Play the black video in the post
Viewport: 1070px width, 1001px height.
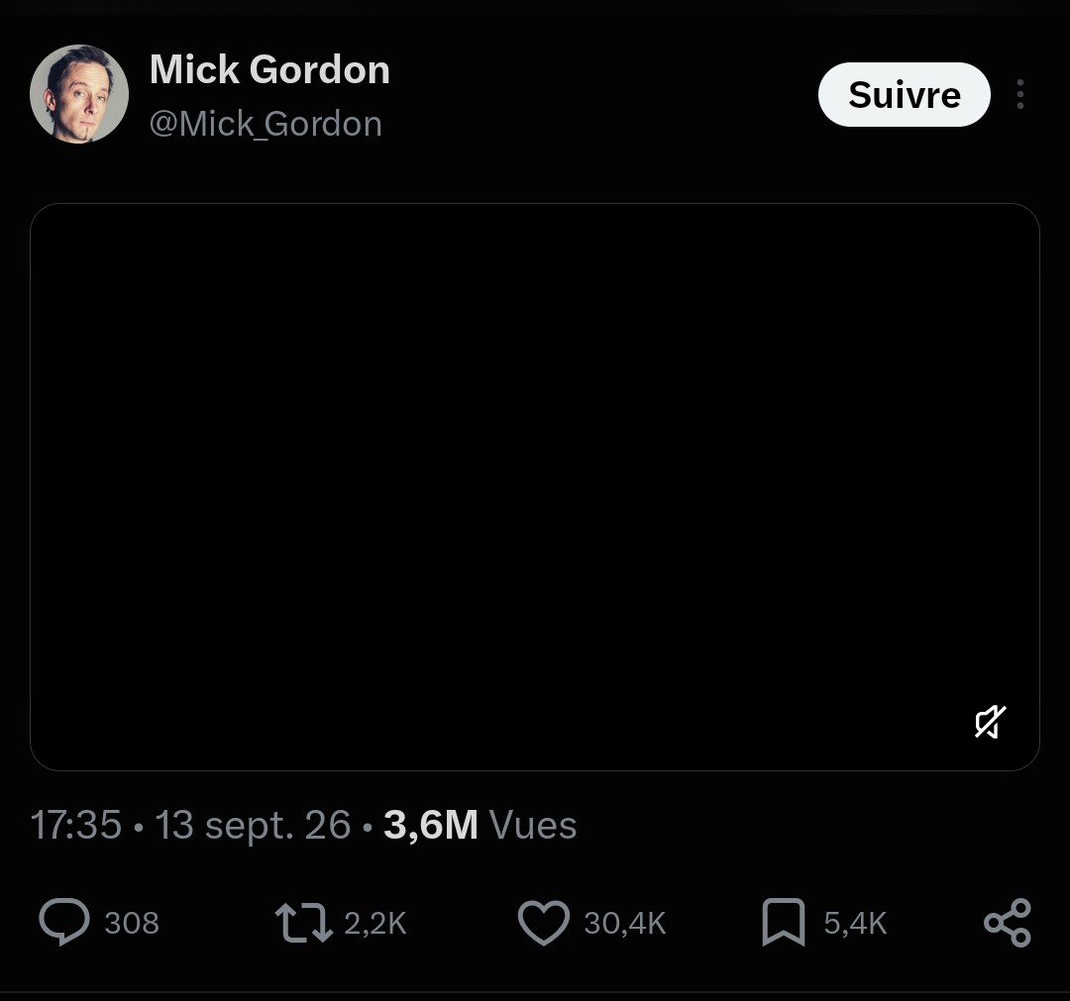pyautogui.click(x=534, y=487)
